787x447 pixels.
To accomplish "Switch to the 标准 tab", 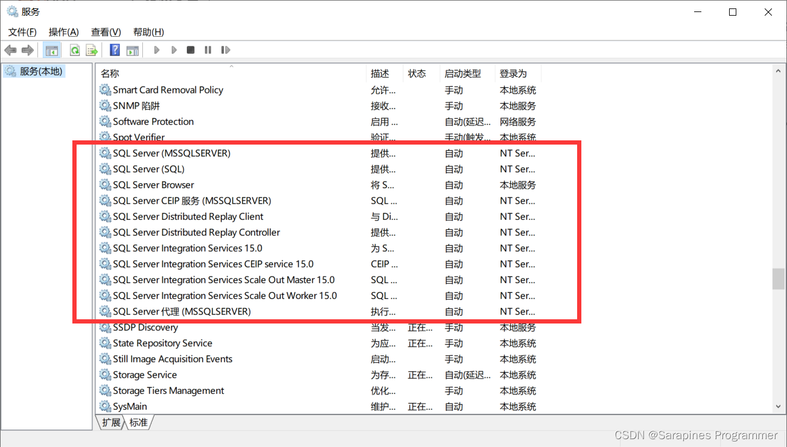I will (139, 422).
